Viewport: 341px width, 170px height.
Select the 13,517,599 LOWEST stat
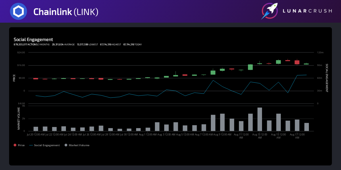pyautogui.click(x=88, y=44)
